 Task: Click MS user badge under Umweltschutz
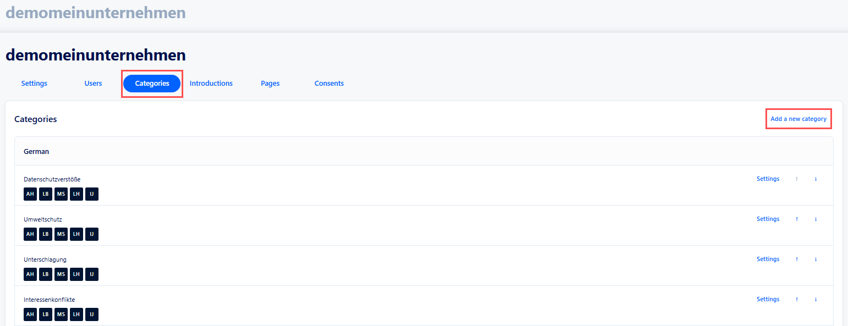pos(61,234)
